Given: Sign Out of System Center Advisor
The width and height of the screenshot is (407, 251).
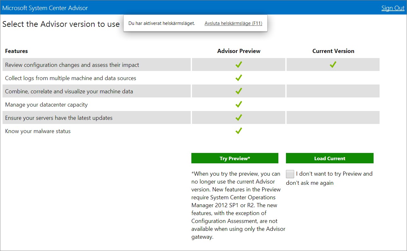Looking at the screenshot, I should click(x=393, y=8).
